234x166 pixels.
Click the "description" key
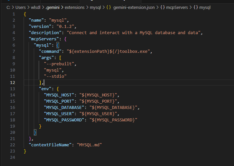[x=45, y=33]
